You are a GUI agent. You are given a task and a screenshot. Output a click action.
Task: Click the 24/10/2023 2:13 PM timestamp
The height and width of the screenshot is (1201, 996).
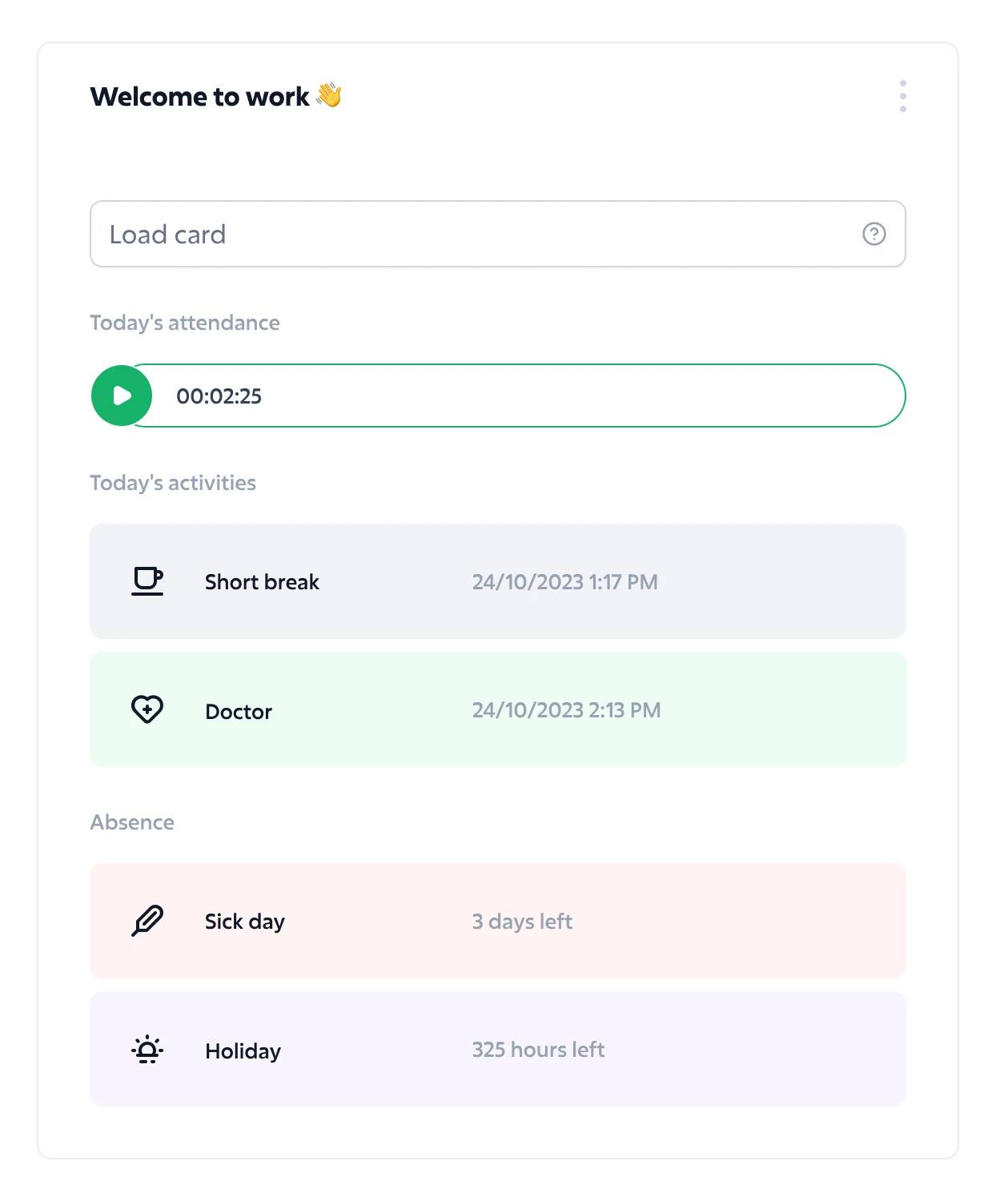[x=566, y=710]
